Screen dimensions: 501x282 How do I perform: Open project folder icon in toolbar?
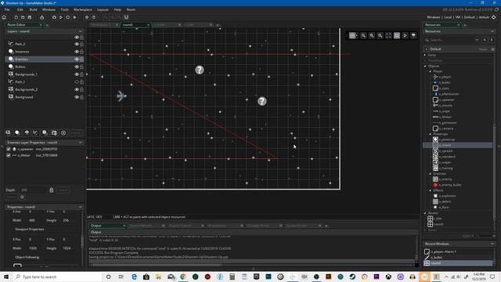click(x=23, y=17)
